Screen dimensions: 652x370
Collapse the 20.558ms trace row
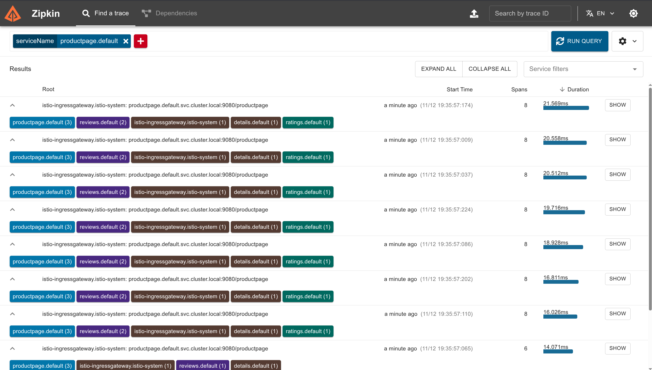pos(12,140)
